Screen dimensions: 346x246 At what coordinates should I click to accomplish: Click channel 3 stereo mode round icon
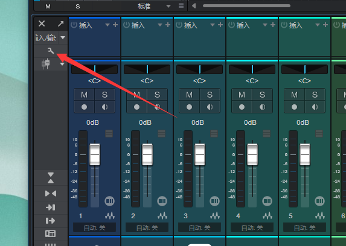[214, 201]
